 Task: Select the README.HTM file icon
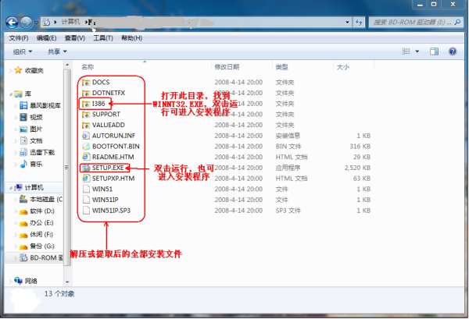pyautogui.click(x=86, y=157)
